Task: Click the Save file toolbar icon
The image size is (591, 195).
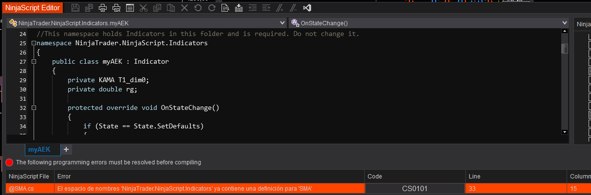Action: tap(75, 8)
